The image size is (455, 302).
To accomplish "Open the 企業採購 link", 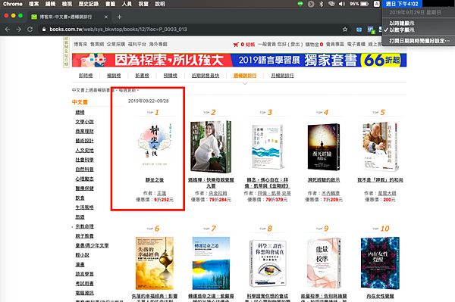I will tap(116, 45).
